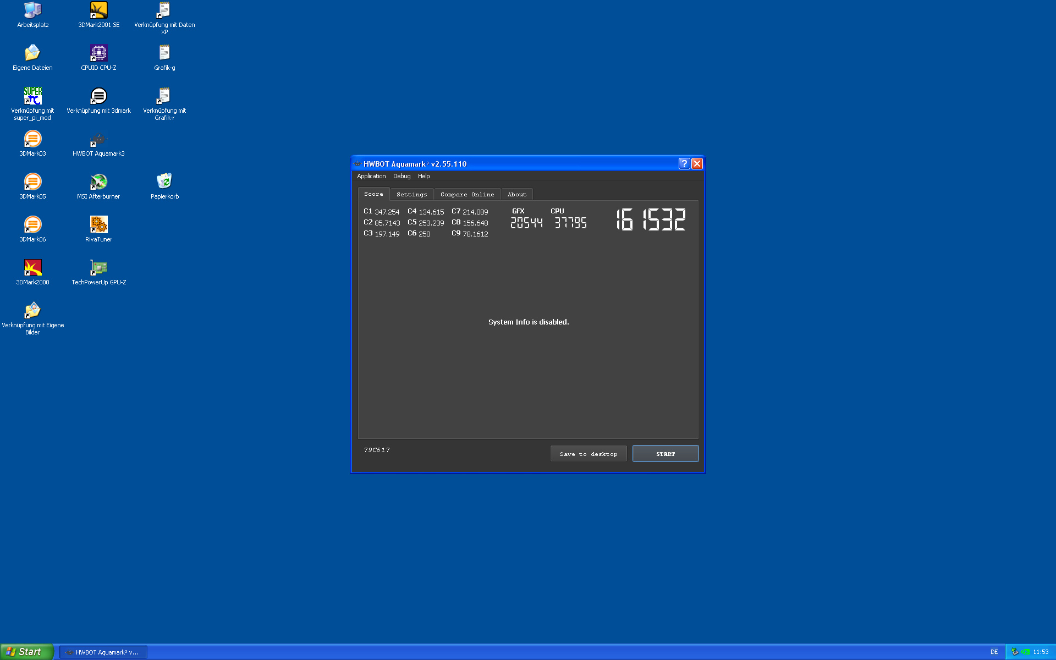
Task: Select the super_pi_mod shortcut icon
Action: click(32, 104)
